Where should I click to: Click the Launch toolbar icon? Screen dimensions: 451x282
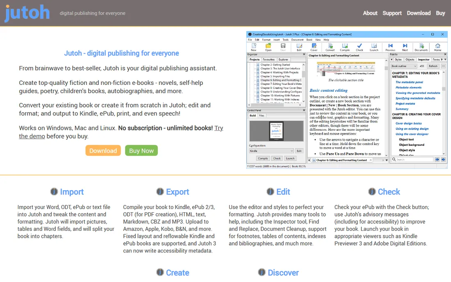pyautogui.click(x=374, y=47)
